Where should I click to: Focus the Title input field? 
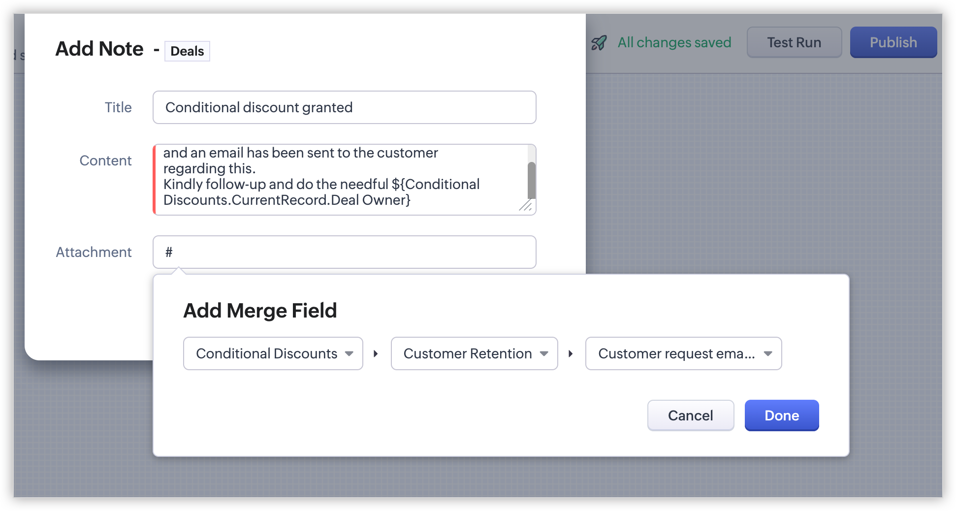(344, 107)
